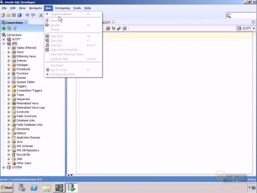This screenshot has height=193, width=257.
Task: Open the Tools menu
Action: 77,8
